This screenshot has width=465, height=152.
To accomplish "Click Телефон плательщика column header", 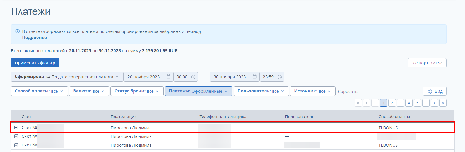I will tap(223, 117).
